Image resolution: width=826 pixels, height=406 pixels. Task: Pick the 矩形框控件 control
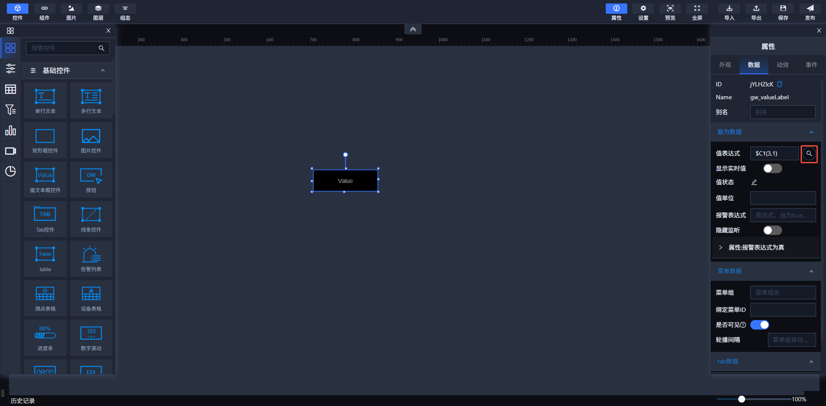tap(45, 140)
